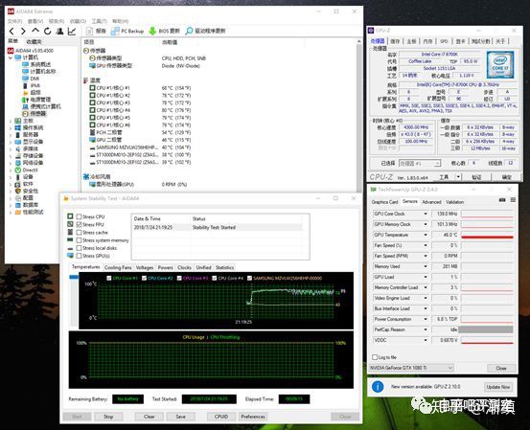Enable the Stress system memory checkbox
530x430 pixels.
(x=79, y=240)
